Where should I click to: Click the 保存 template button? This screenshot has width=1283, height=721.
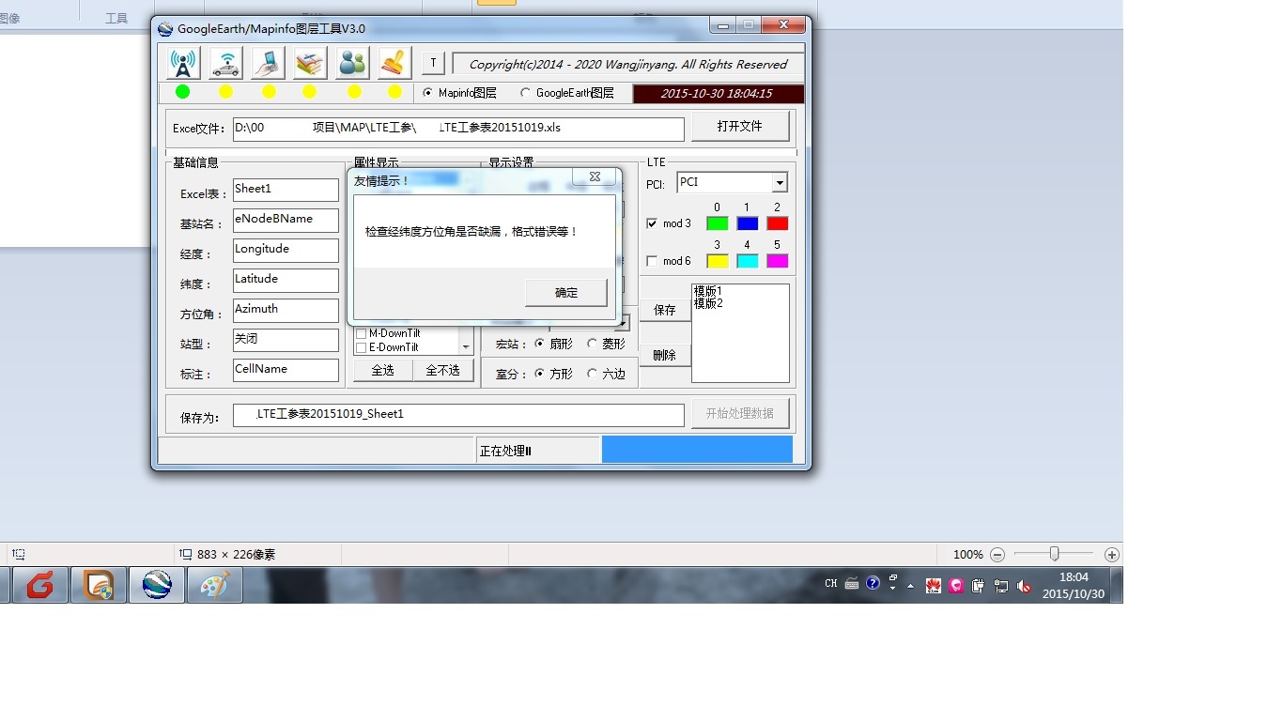pos(665,310)
